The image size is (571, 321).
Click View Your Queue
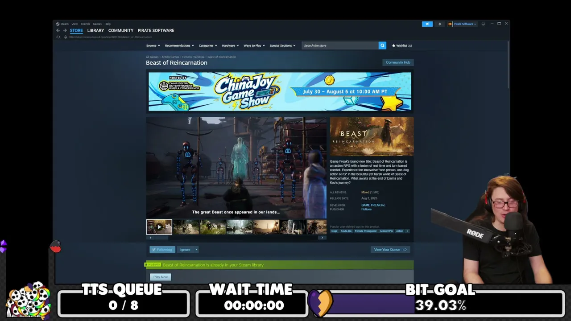(390, 250)
